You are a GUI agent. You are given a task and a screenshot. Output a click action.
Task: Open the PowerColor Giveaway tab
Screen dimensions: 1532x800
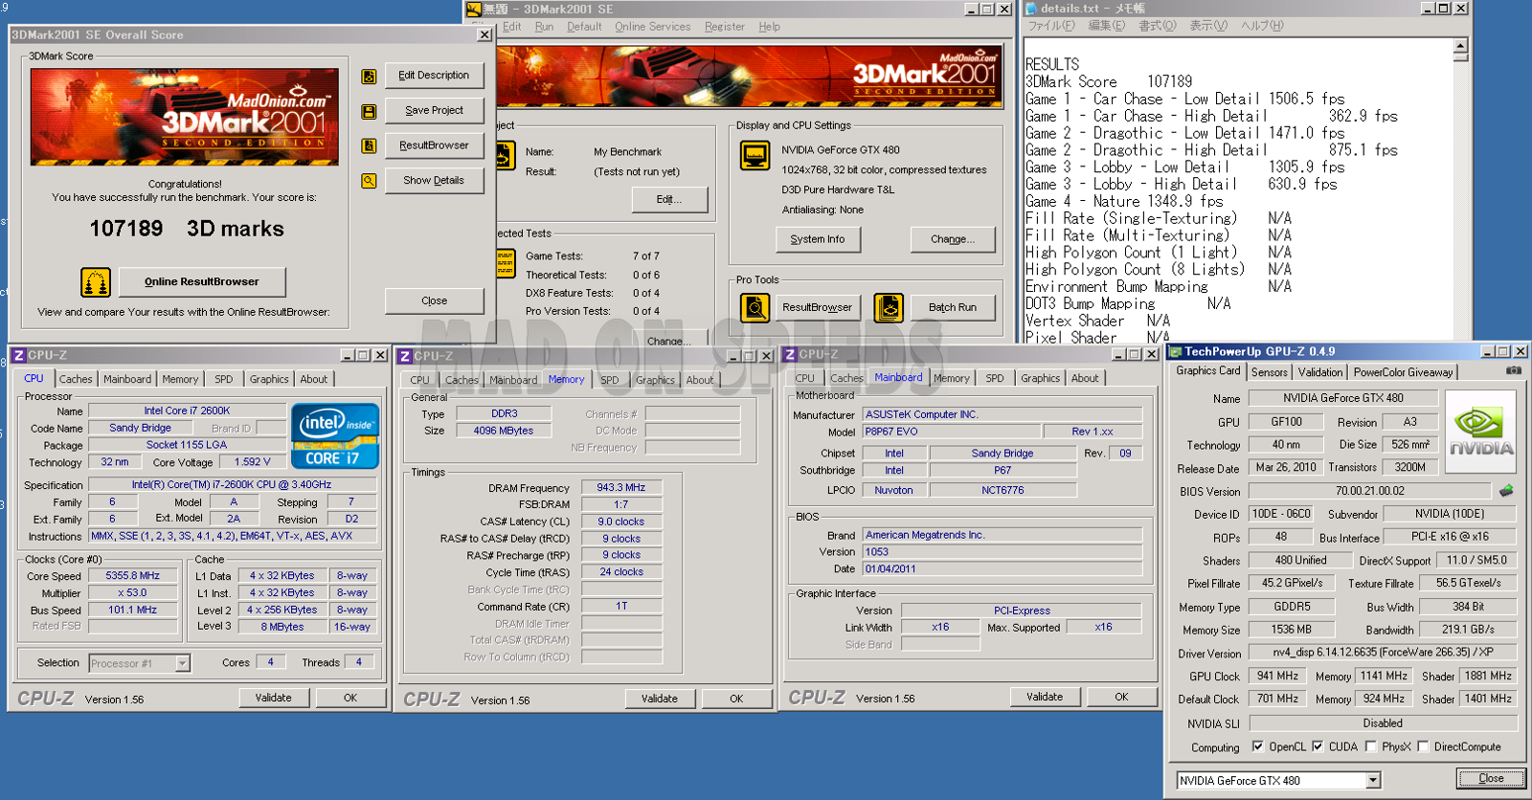point(1403,372)
